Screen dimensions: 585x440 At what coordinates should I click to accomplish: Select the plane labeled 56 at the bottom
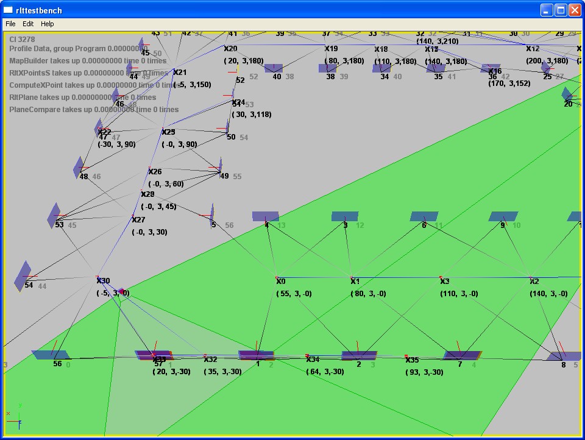pos(51,354)
